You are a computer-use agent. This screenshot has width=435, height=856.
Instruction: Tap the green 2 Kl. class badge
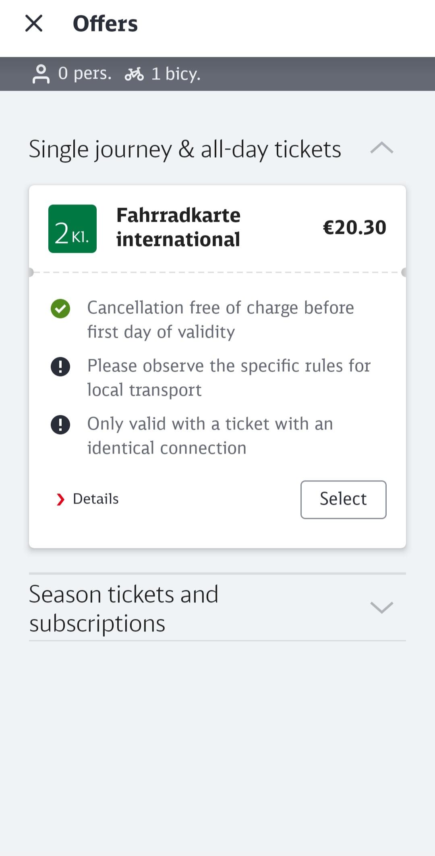click(x=72, y=229)
